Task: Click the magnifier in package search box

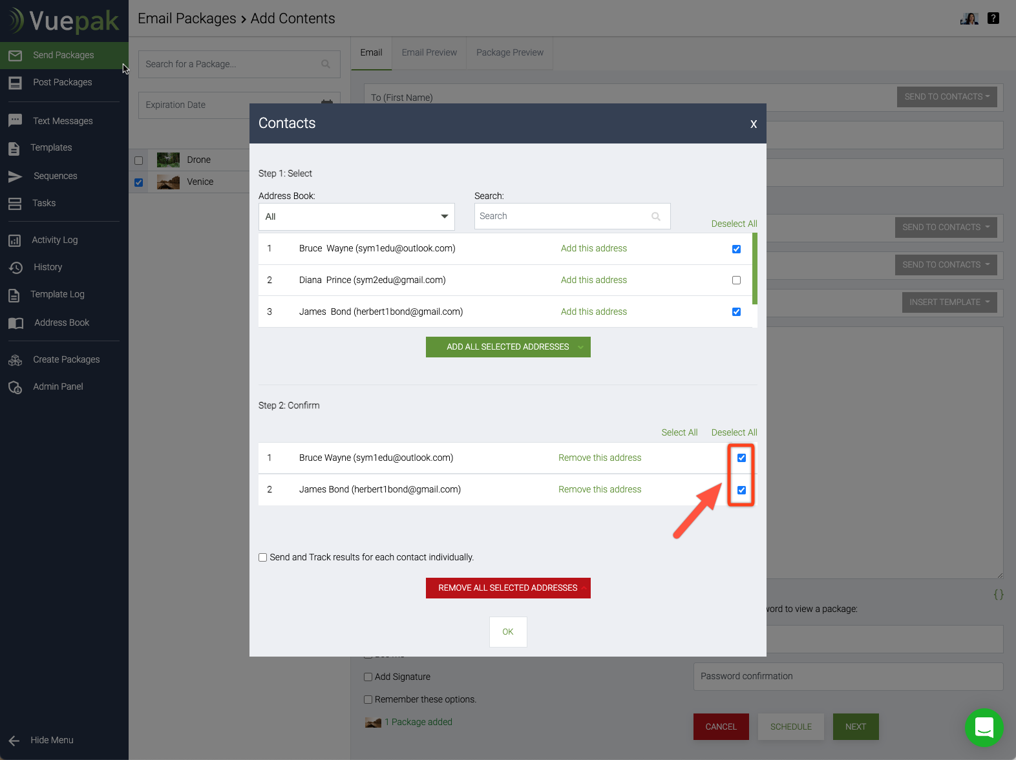Action: (326, 64)
